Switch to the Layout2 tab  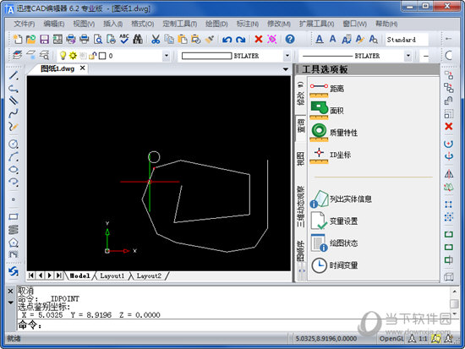pyautogui.click(x=149, y=275)
